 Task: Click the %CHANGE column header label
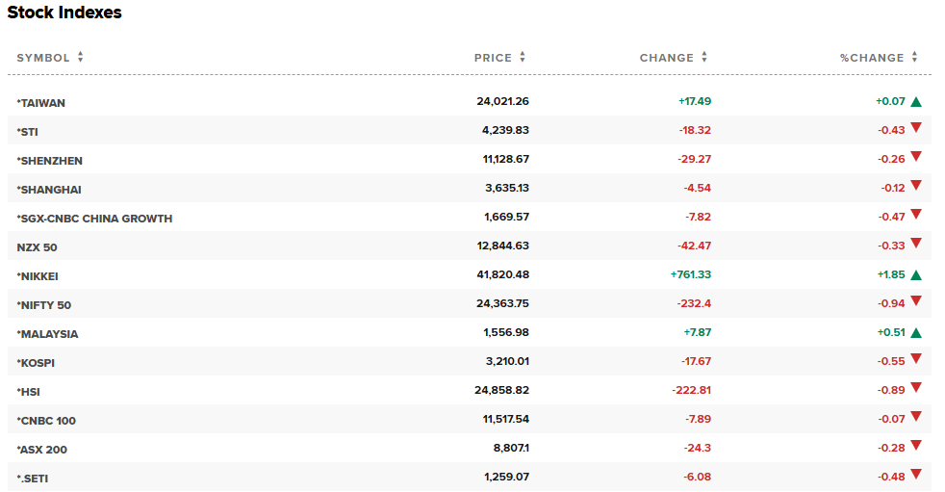point(872,58)
